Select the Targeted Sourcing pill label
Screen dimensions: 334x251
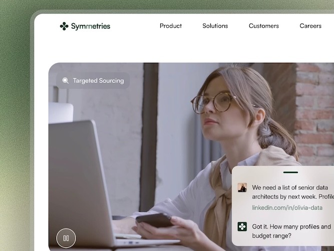pyautogui.click(x=93, y=80)
